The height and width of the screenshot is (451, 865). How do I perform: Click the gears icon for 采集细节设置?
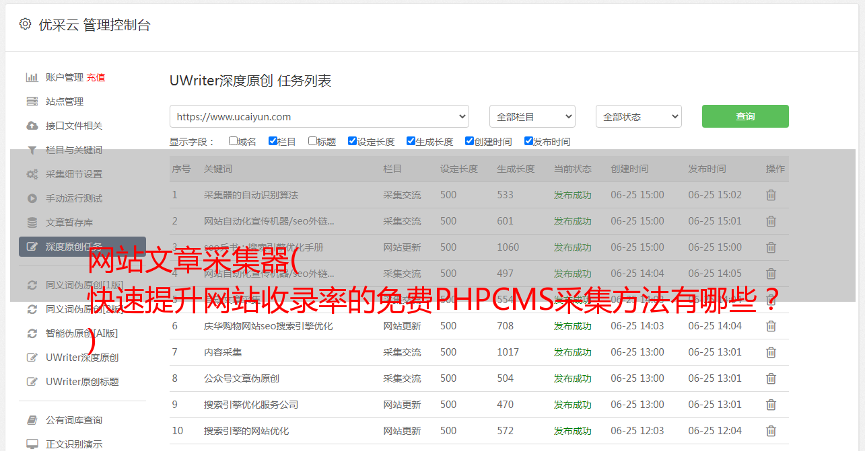[x=32, y=174]
